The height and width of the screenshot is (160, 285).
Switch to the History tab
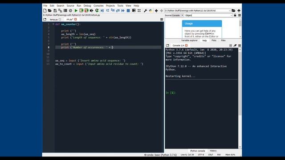(213, 151)
